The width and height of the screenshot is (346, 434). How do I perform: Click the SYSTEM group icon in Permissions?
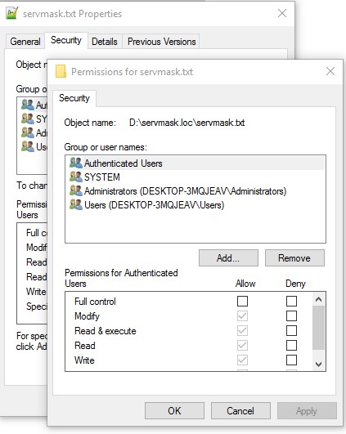click(75, 177)
